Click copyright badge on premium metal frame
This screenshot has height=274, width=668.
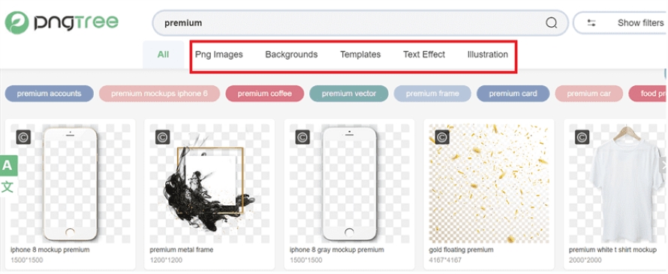163,137
